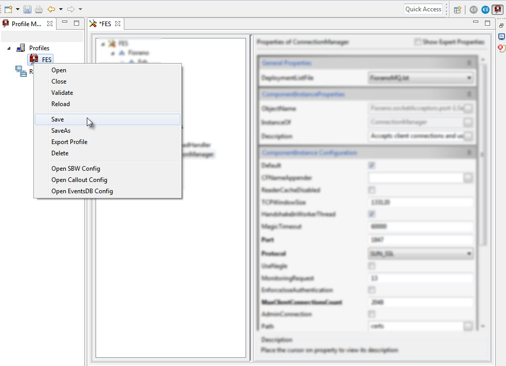Click the forward navigation arrow icon
Screen dimensions: 506x366
click(71, 9)
